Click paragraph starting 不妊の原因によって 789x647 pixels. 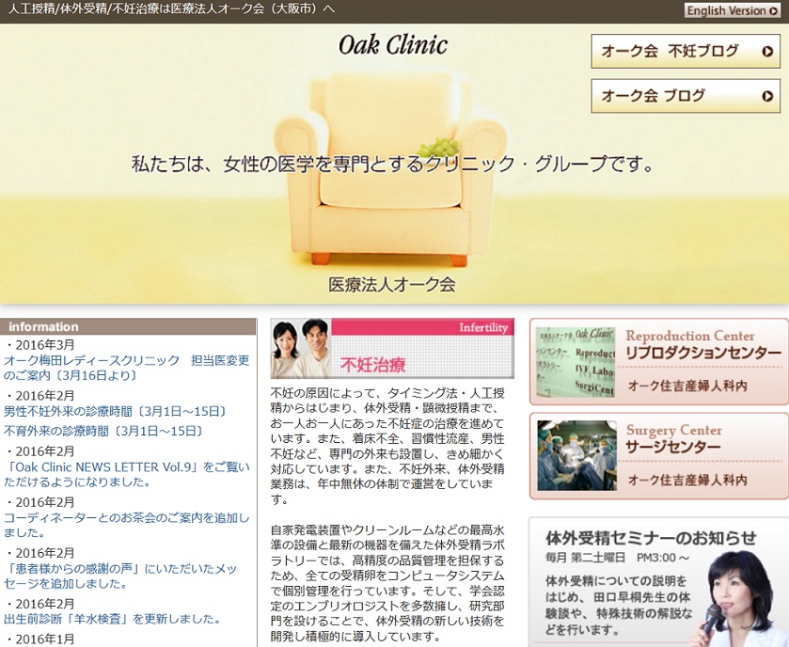tap(387, 446)
